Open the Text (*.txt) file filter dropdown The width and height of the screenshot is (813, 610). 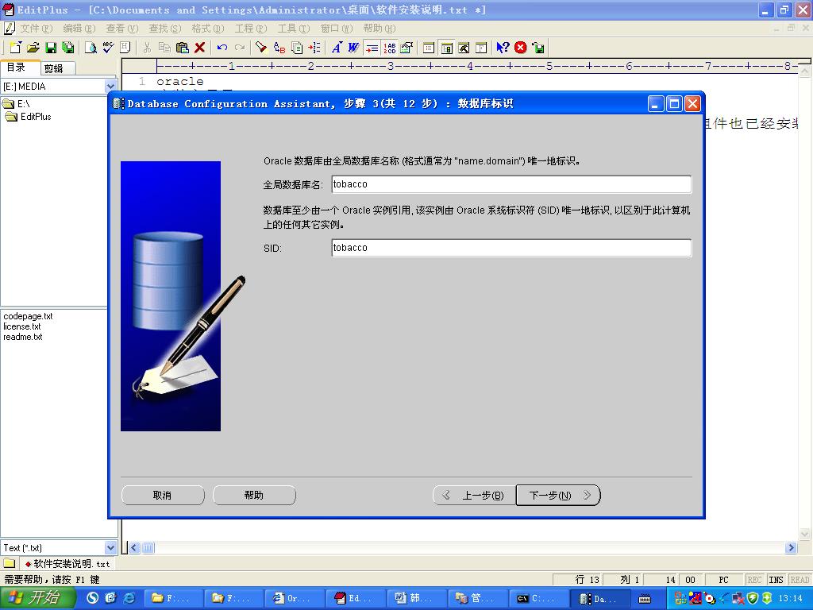110,547
